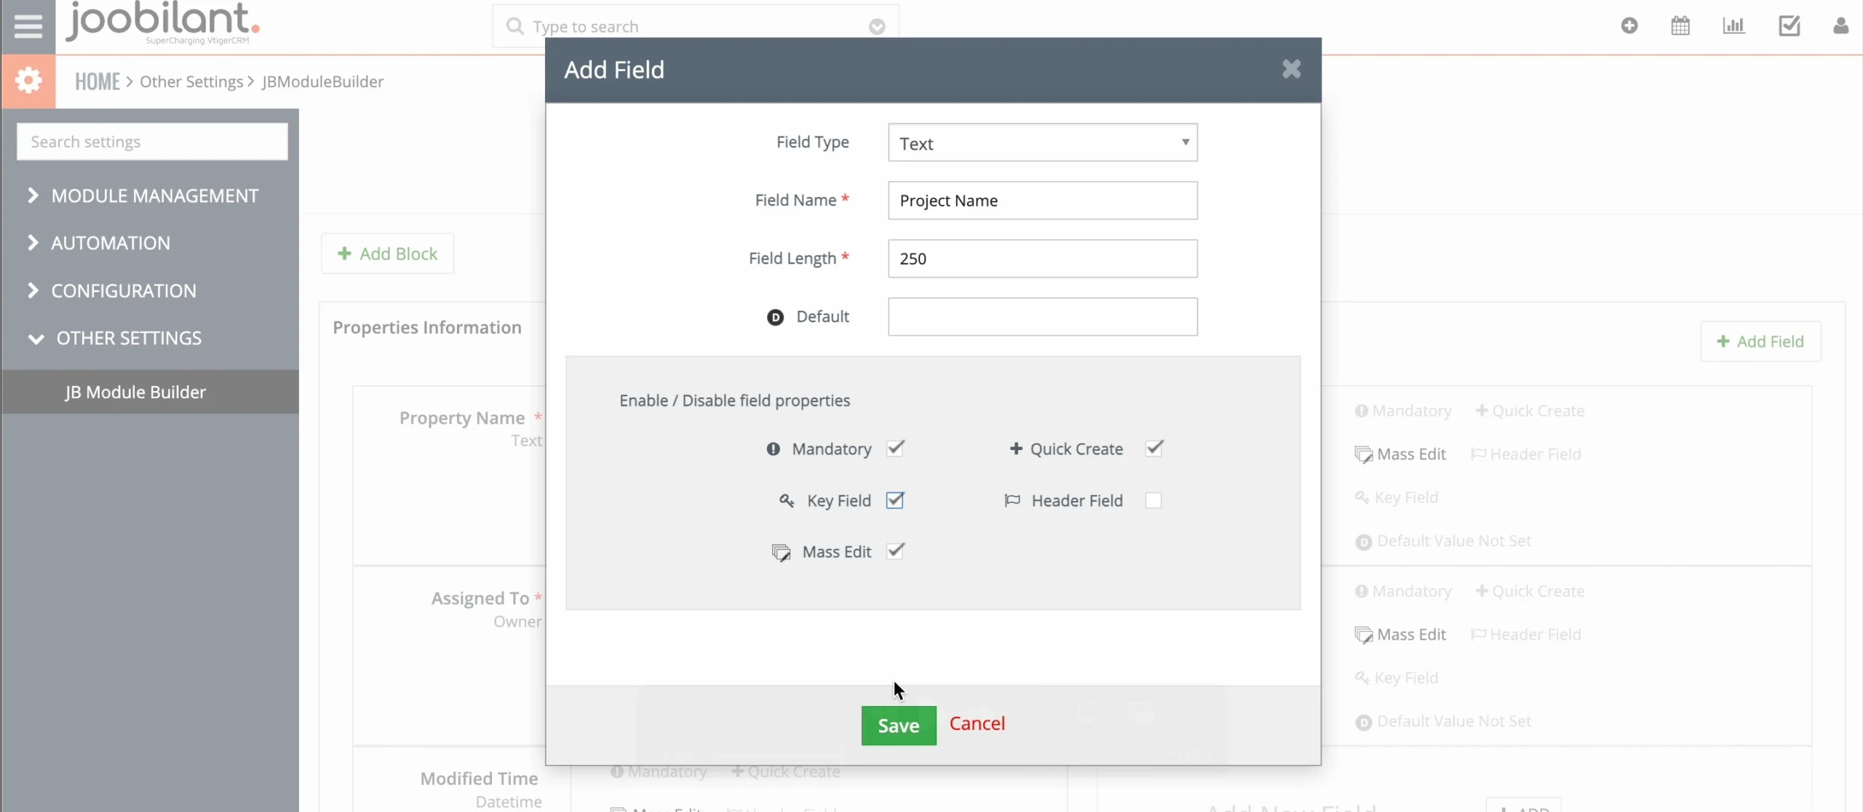
Task: Click the orange settings gear icon
Action: [28, 80]
